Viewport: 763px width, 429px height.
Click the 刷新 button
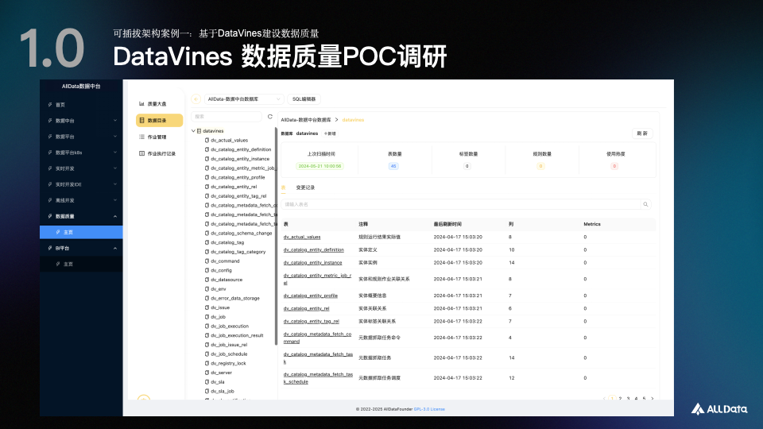642,133
